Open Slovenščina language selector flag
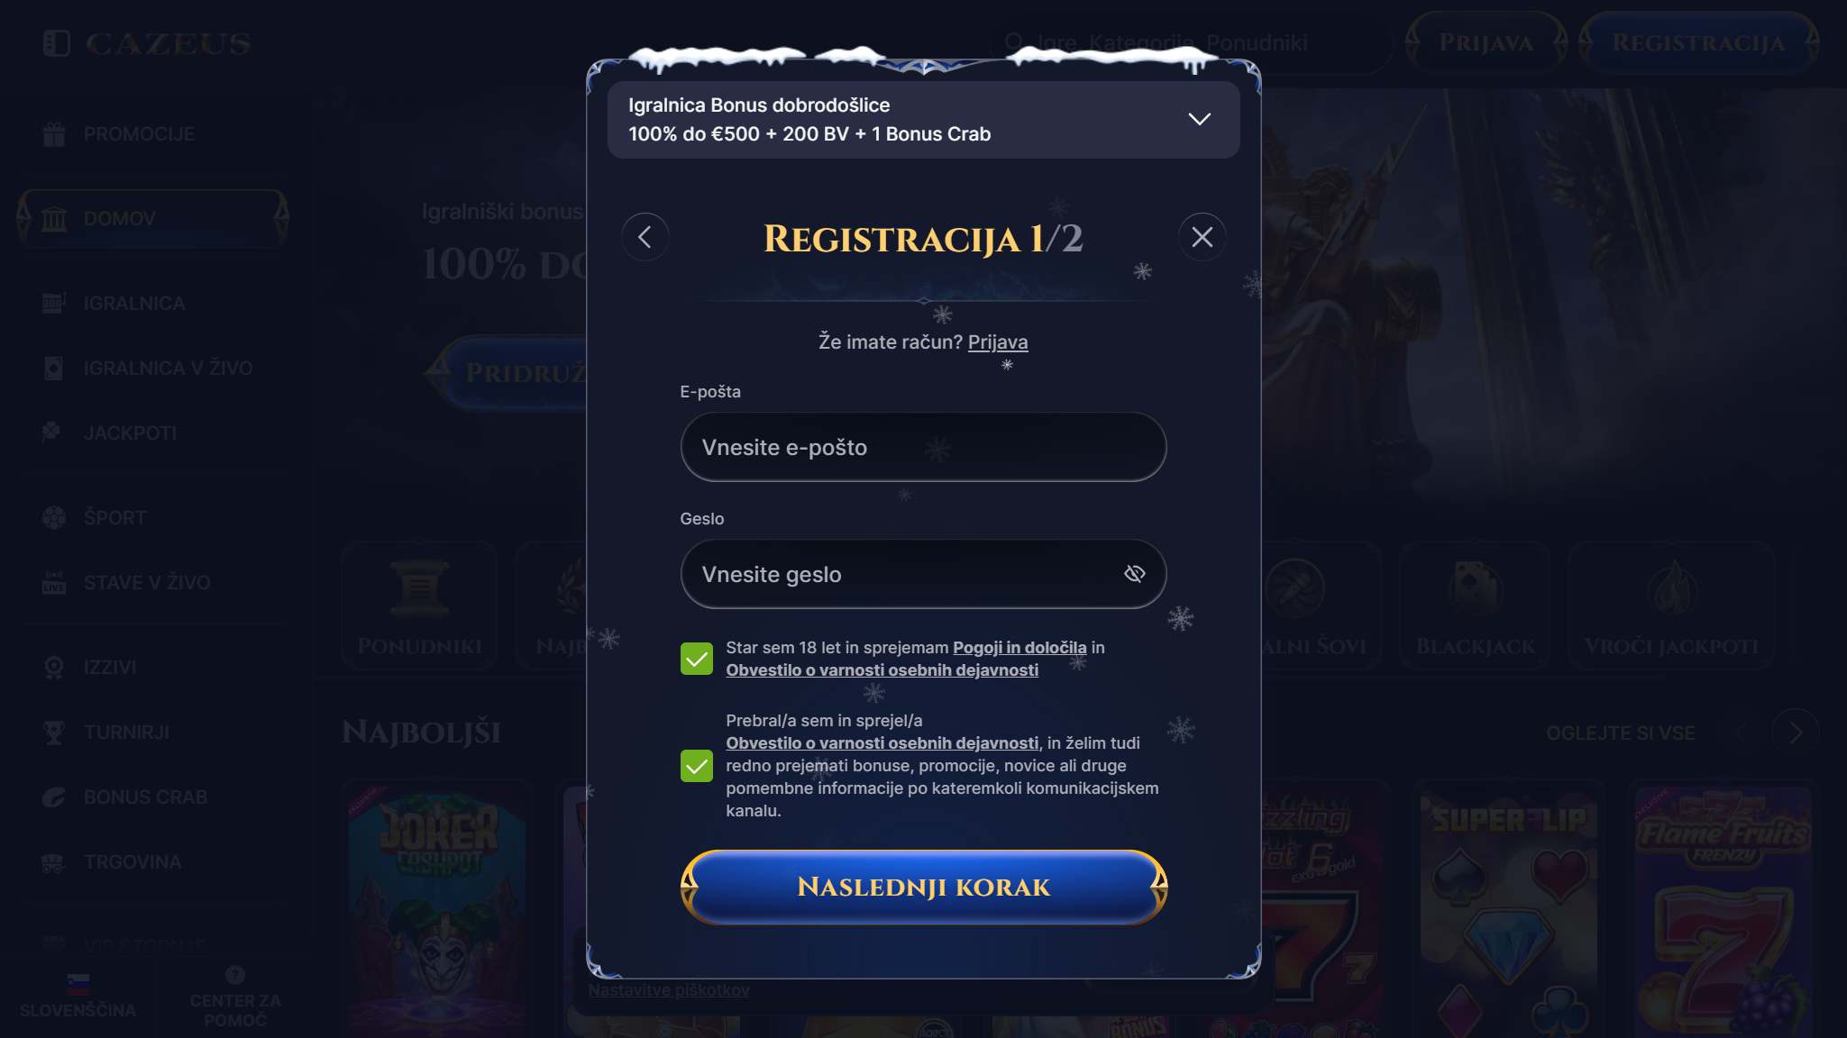The width and height of the screenshot is (1847, 1038). [x=78, y=982]
